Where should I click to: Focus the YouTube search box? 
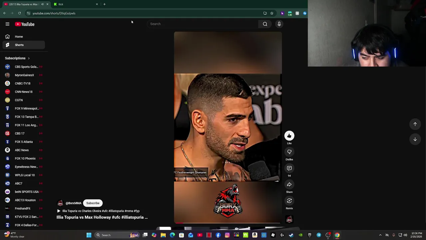203,24
